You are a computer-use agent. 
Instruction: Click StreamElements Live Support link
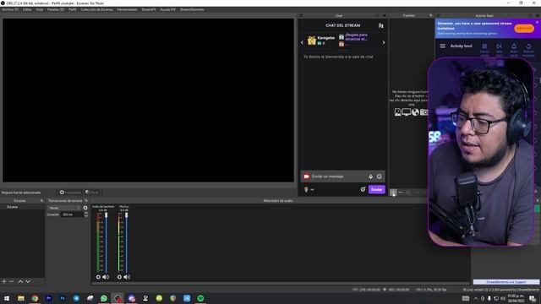coord(506,282)
